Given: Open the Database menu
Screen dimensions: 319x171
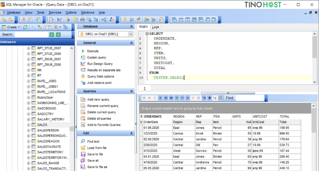Looking at the screenshot, I should tap(14, 13).
